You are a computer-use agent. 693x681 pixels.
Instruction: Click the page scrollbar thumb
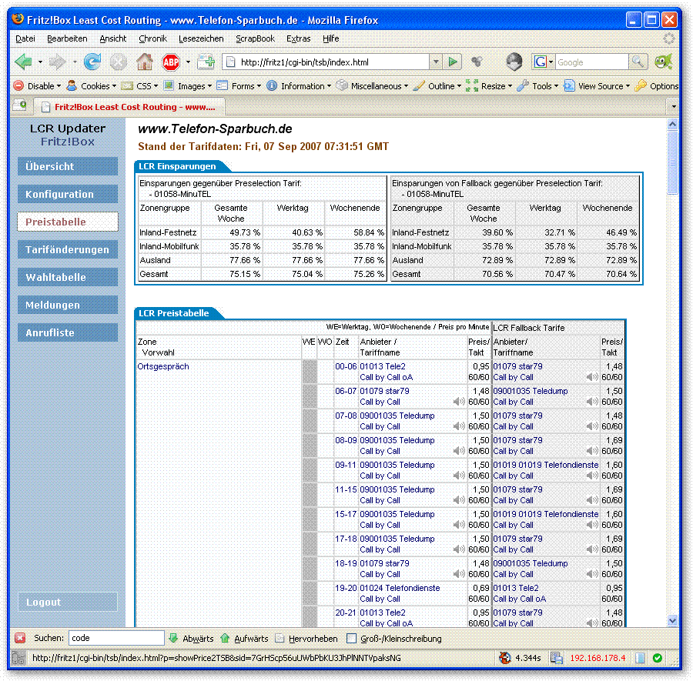673,161
